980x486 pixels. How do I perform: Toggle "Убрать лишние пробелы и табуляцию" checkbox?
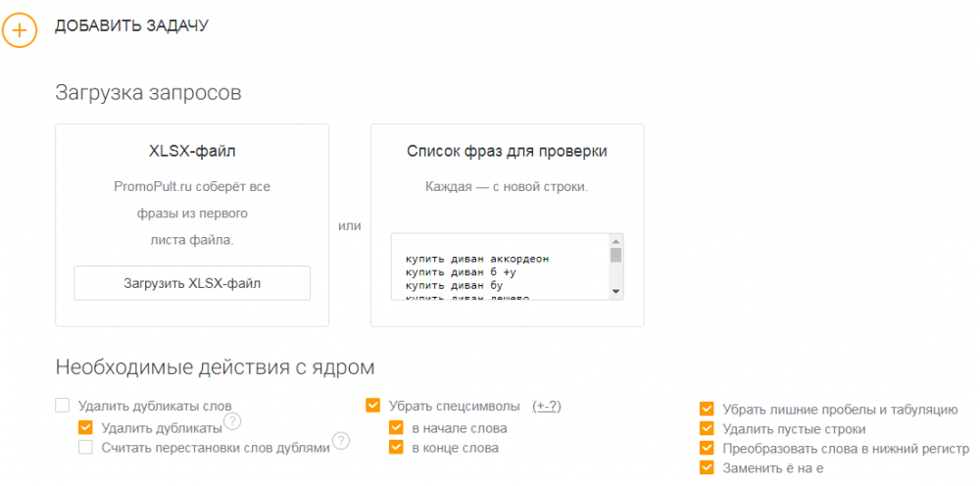[x=707, y=410]
